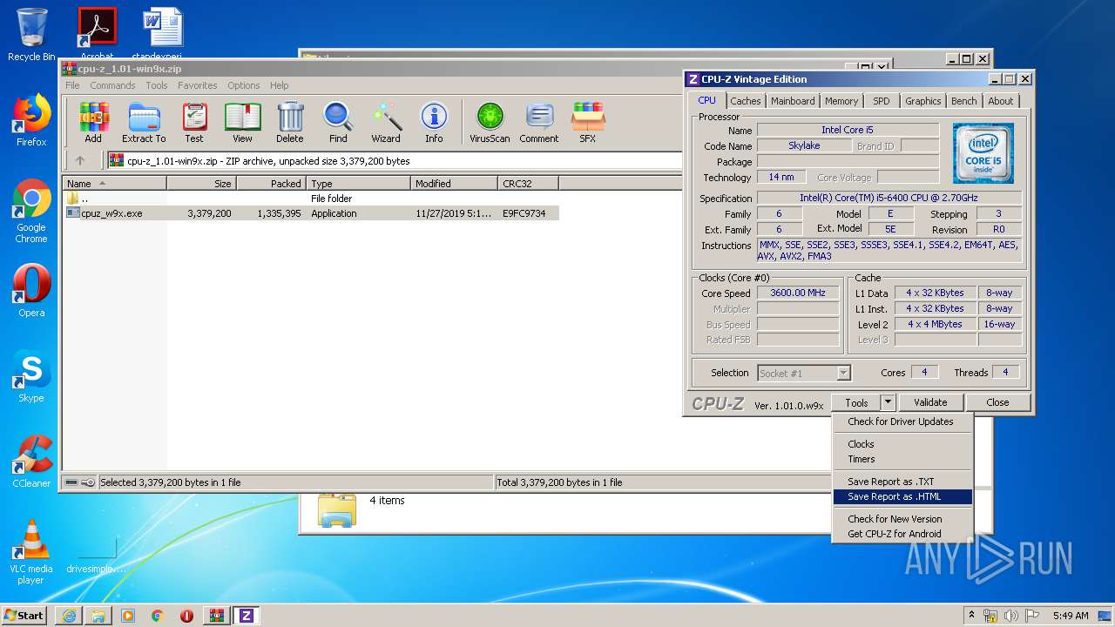Click the WinRAR Add toolbar icon
This screenshot has height=627, width=1115.
pos(93,123)
